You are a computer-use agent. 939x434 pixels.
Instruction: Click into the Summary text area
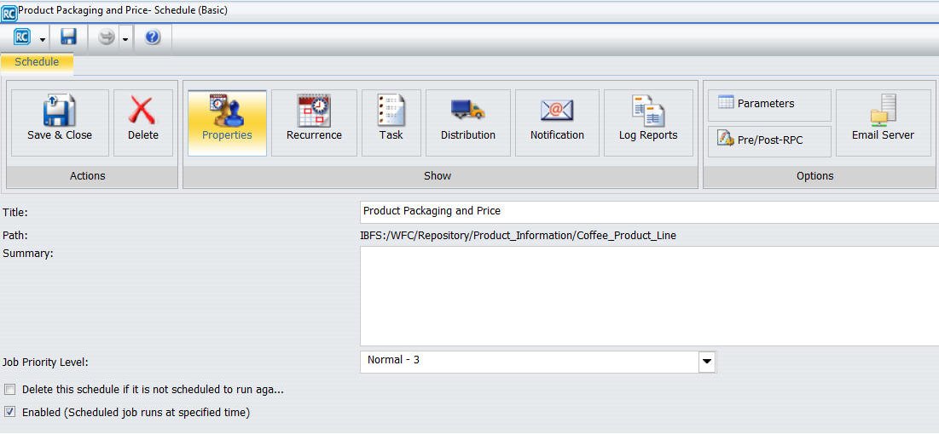650,296
